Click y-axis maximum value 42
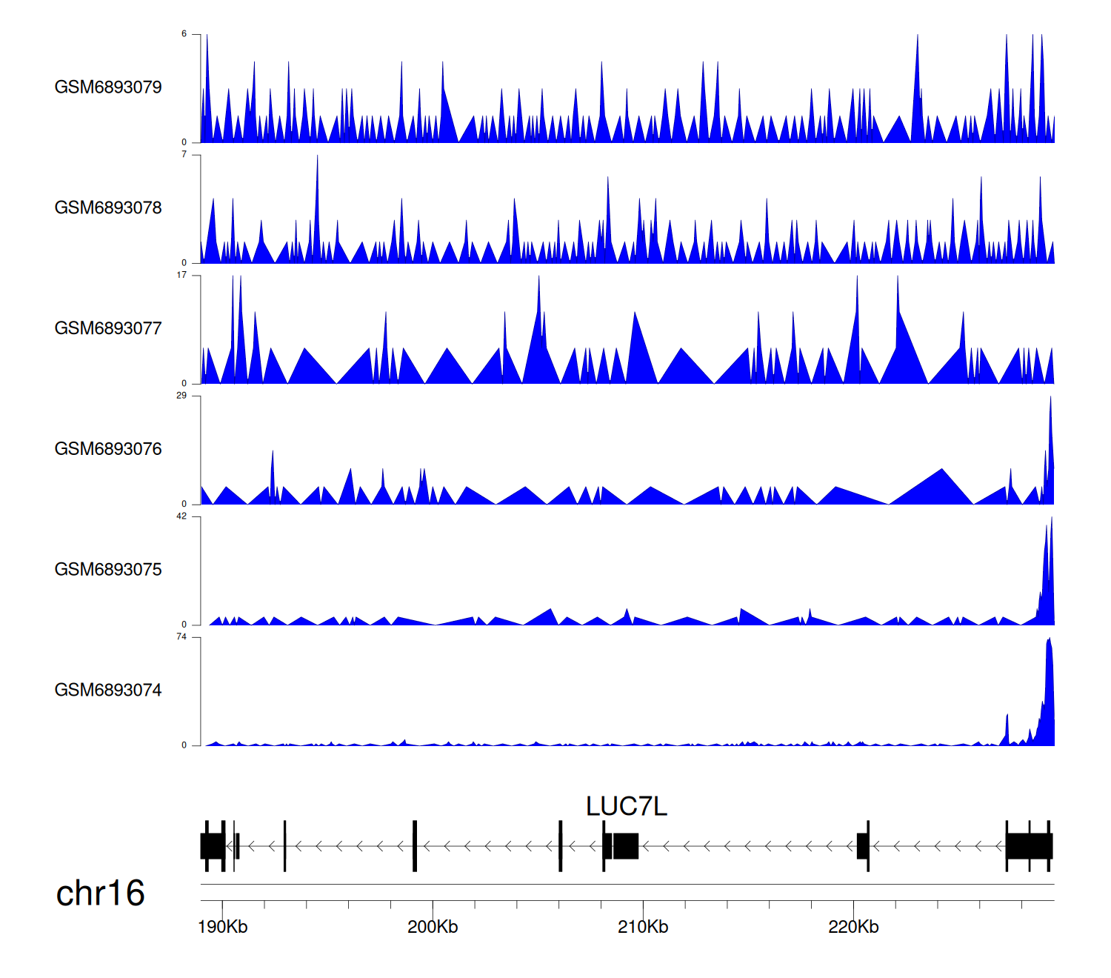This screenshot has width=1111, height=978. [x=181, y=516]
